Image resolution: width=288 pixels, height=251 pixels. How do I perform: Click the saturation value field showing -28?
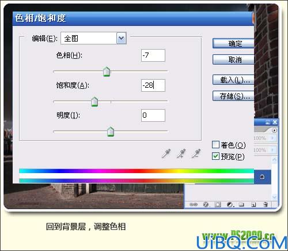click(x=153, y=85)
